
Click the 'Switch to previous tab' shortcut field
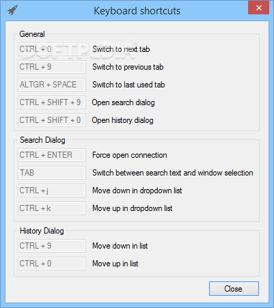(52, 67)
